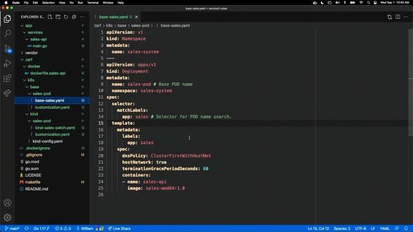Open the Source Control view
The image size is (413, 232).
click(x=7, y=48)
